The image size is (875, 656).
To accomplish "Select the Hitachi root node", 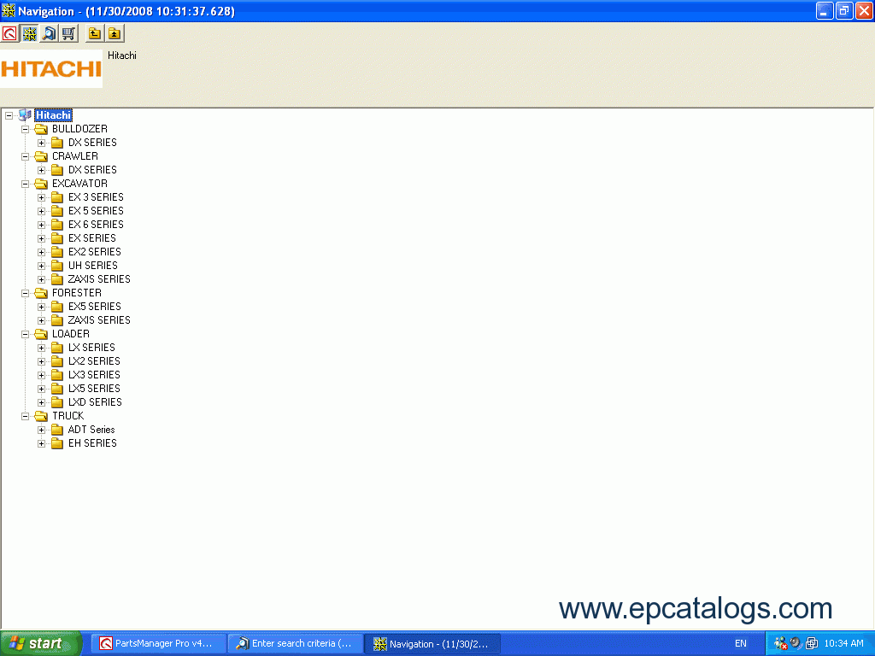I will [53, 115].
